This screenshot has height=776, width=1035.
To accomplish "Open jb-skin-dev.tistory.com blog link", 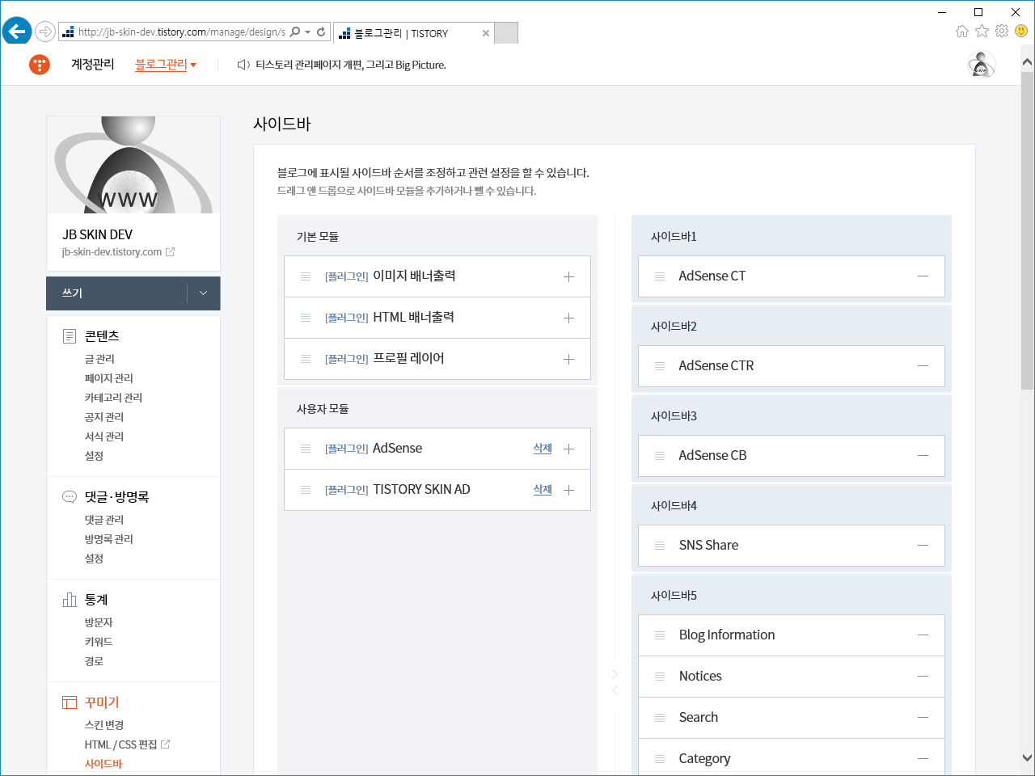I will [118, 252].
